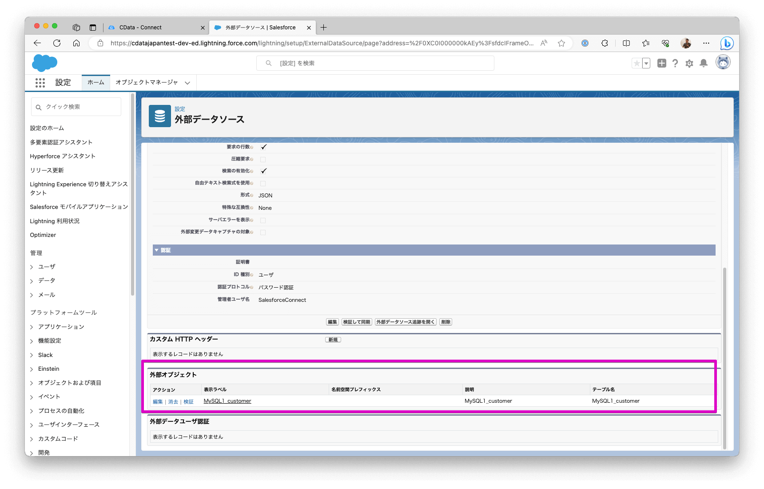Bookmark this page with the star icon
The width and height of the screenshot is (764, 489).
[x=561, y=43]
